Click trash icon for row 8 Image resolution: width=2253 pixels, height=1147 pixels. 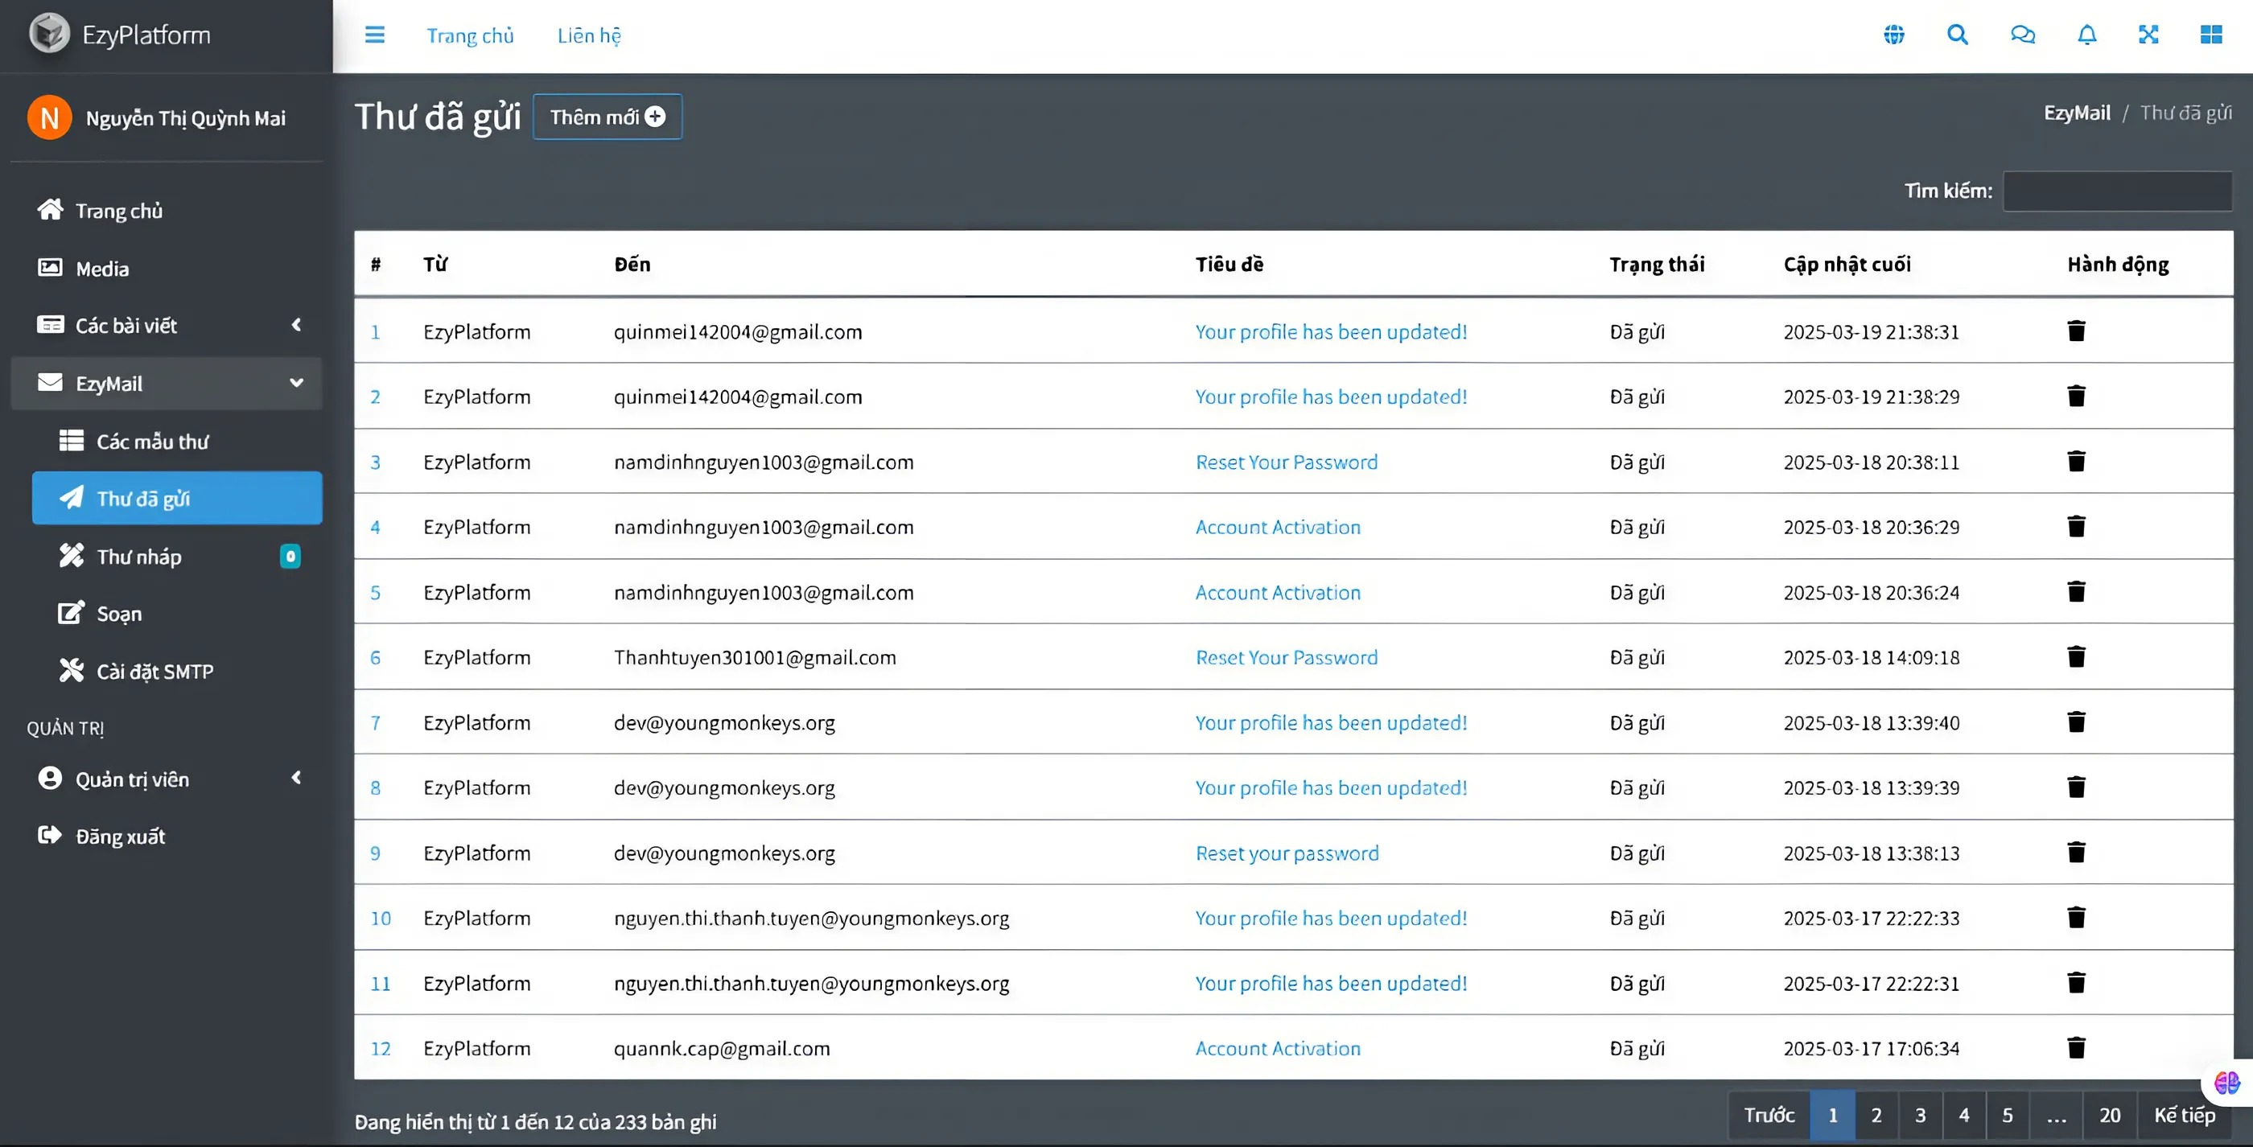coord(2076,787)
